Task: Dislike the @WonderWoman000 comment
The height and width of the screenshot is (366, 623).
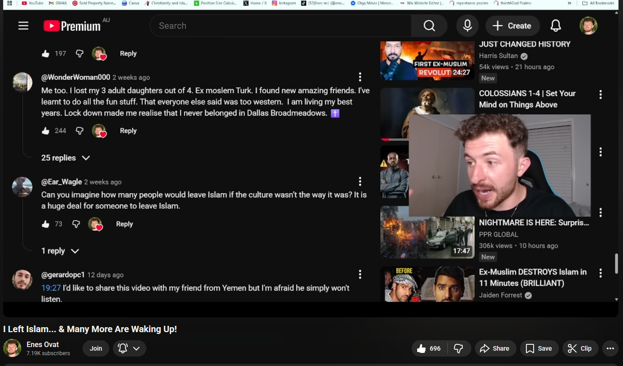Action: [79, 131]
